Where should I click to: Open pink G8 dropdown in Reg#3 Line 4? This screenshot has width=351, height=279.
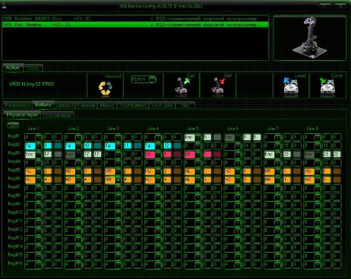click(158, 154)
